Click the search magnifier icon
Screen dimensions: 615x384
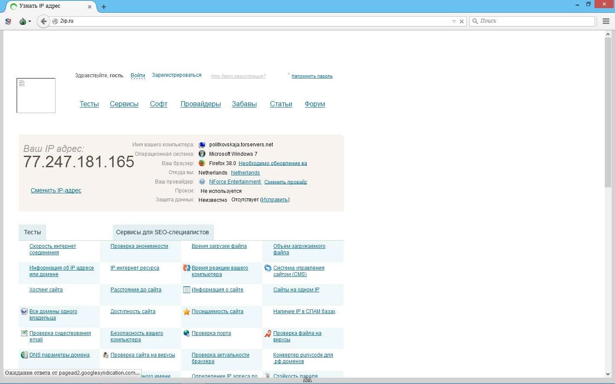pyautogui.click(x=475, y=21)
